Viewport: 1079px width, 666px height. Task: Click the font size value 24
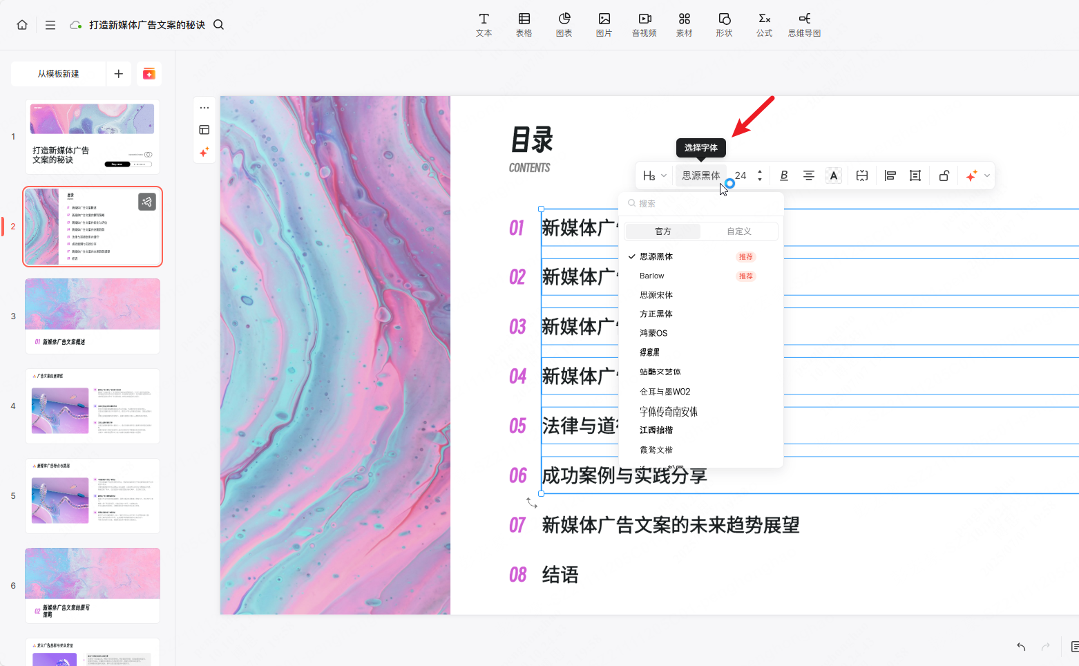pos(741,176)
